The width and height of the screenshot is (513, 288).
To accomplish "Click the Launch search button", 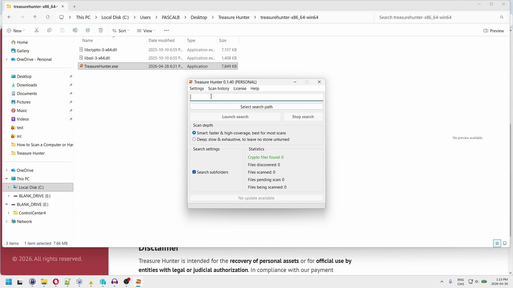I will tap(235, 117).
